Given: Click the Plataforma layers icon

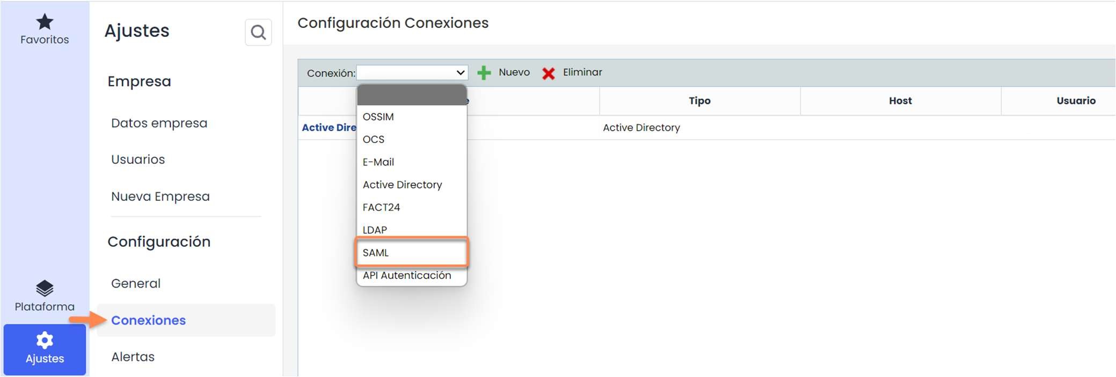Looking at the screenshot, I should [45, 288].
